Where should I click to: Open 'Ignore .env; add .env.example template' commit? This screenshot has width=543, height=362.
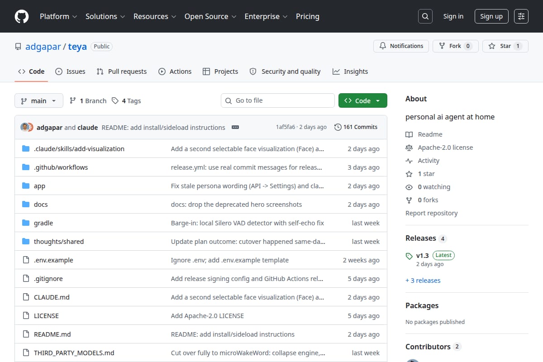(230, 260)
